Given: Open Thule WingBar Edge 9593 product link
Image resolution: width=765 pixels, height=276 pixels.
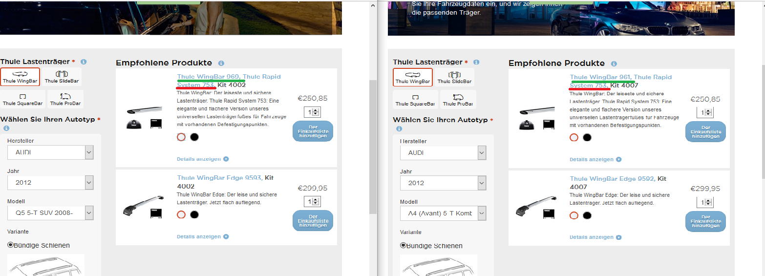Looking at the screenshot, I should click(x=220, y=178).
